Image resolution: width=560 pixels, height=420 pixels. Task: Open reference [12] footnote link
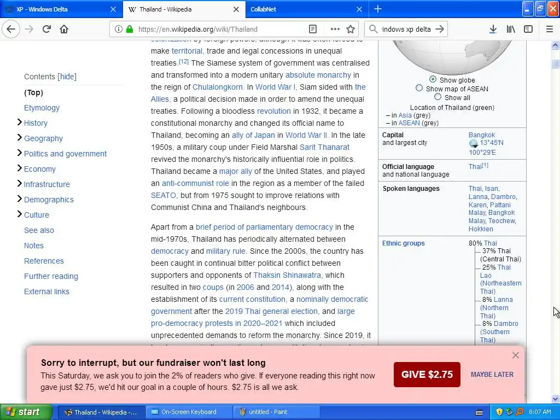pyautogui.click(x=184, y=61)
